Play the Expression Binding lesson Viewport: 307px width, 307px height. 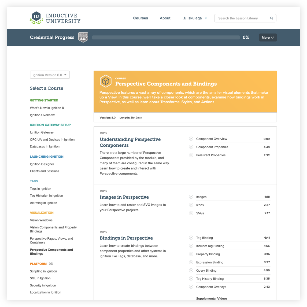tap(191, 262)
